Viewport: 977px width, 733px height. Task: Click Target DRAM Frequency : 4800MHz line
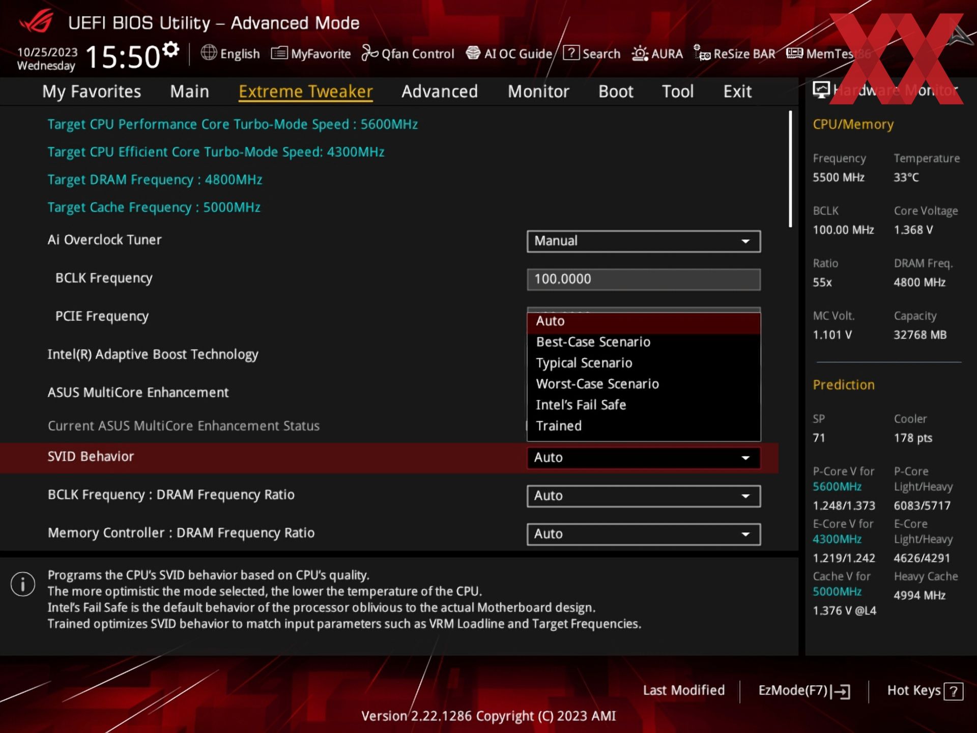(x=155, y=180)
